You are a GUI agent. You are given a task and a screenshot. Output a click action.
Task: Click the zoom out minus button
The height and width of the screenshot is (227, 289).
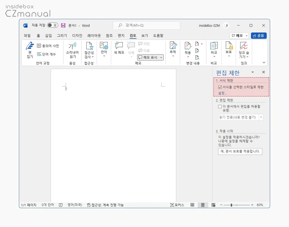point(221,205)
